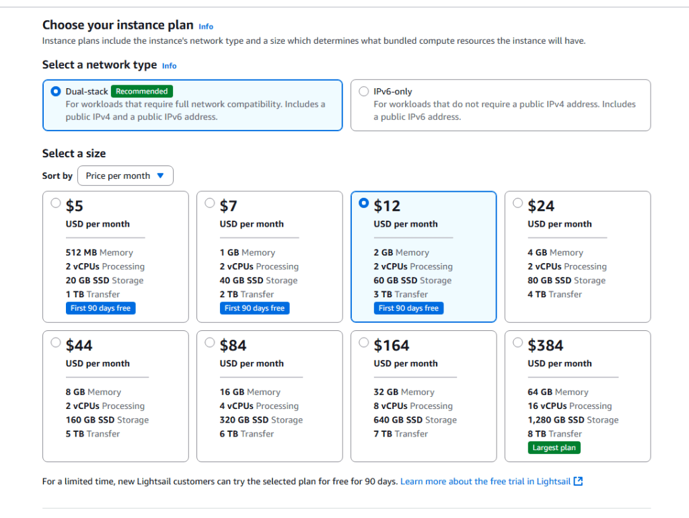Click the external link icon after Lightsail
This screenshot has width=689, height=518.
coord(578,482)
